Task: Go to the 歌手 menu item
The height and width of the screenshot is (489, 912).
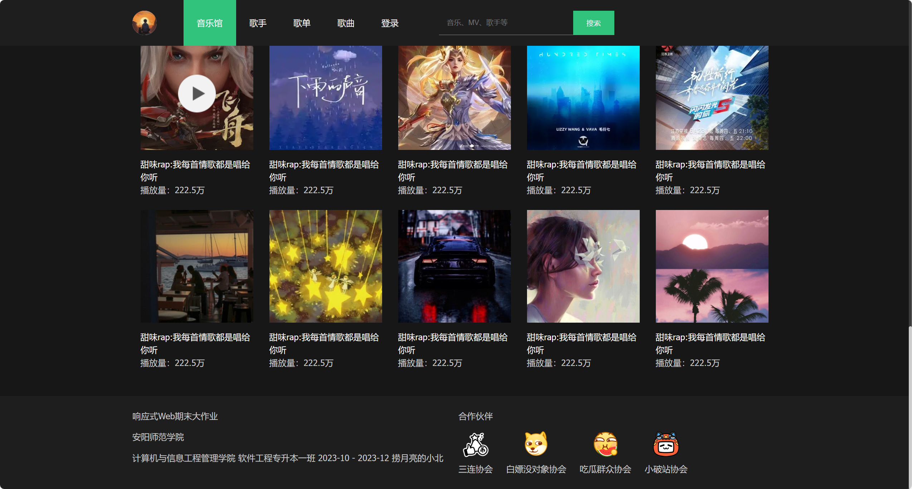Action: pyautogui.click(x=258, y=23)
